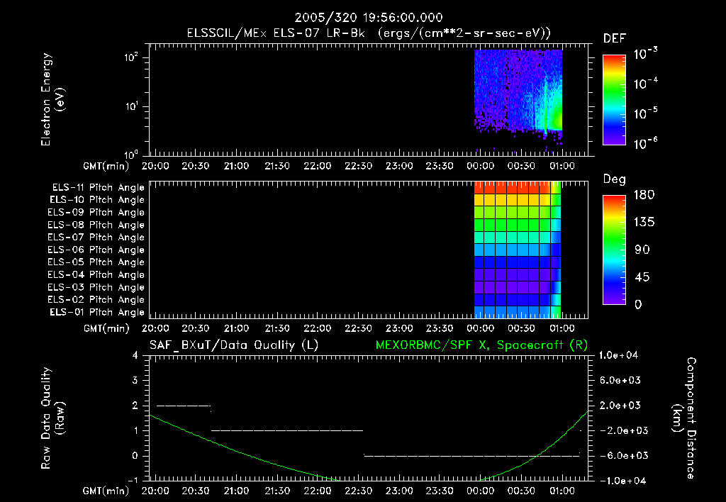Select the 'ELS-10 Pitch Angle' row label

(97, 200)
